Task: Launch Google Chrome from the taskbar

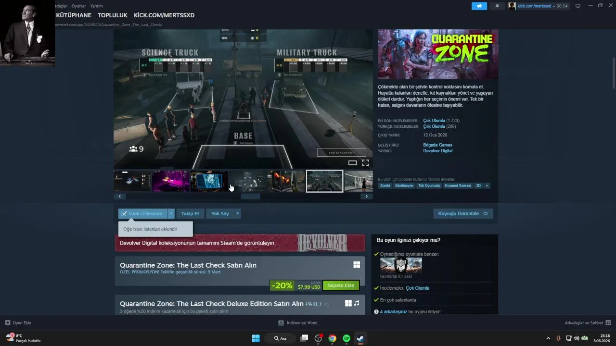Action: (x=332, y=338)
